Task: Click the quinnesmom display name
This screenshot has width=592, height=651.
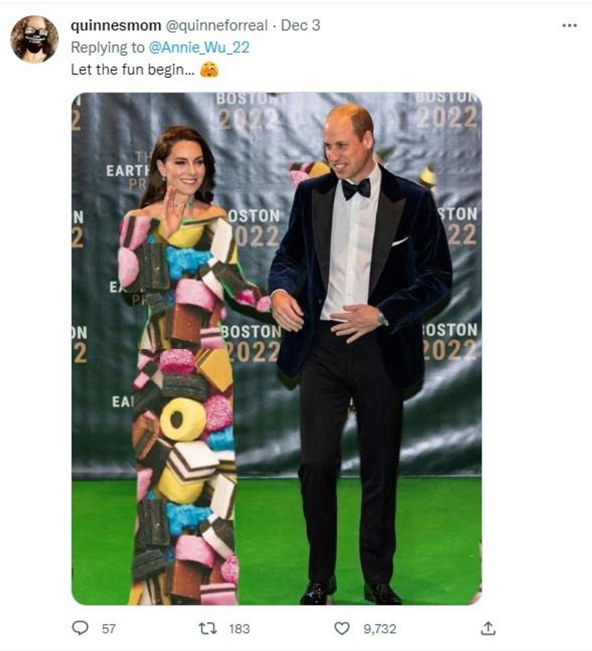Action: coord(115,25)
